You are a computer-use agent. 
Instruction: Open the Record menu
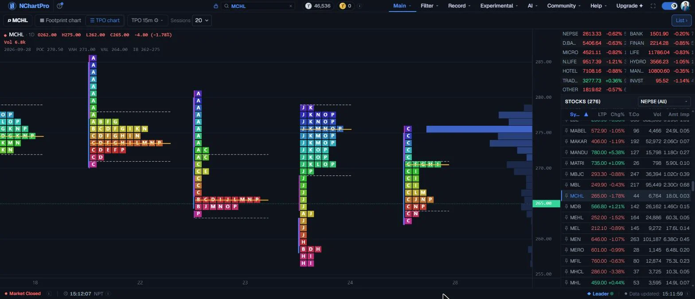click(x=459, y=6)
